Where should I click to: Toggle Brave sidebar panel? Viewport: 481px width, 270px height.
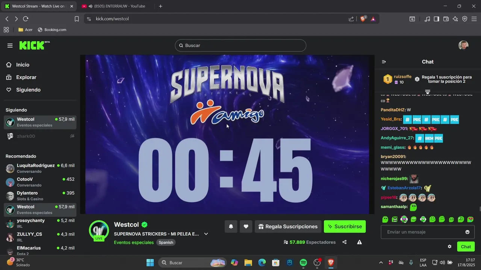436,19
